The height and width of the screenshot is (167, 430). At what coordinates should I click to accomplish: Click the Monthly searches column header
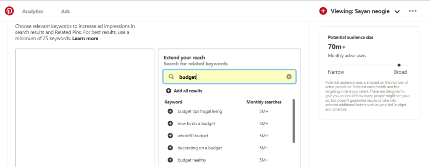point(264,102)
